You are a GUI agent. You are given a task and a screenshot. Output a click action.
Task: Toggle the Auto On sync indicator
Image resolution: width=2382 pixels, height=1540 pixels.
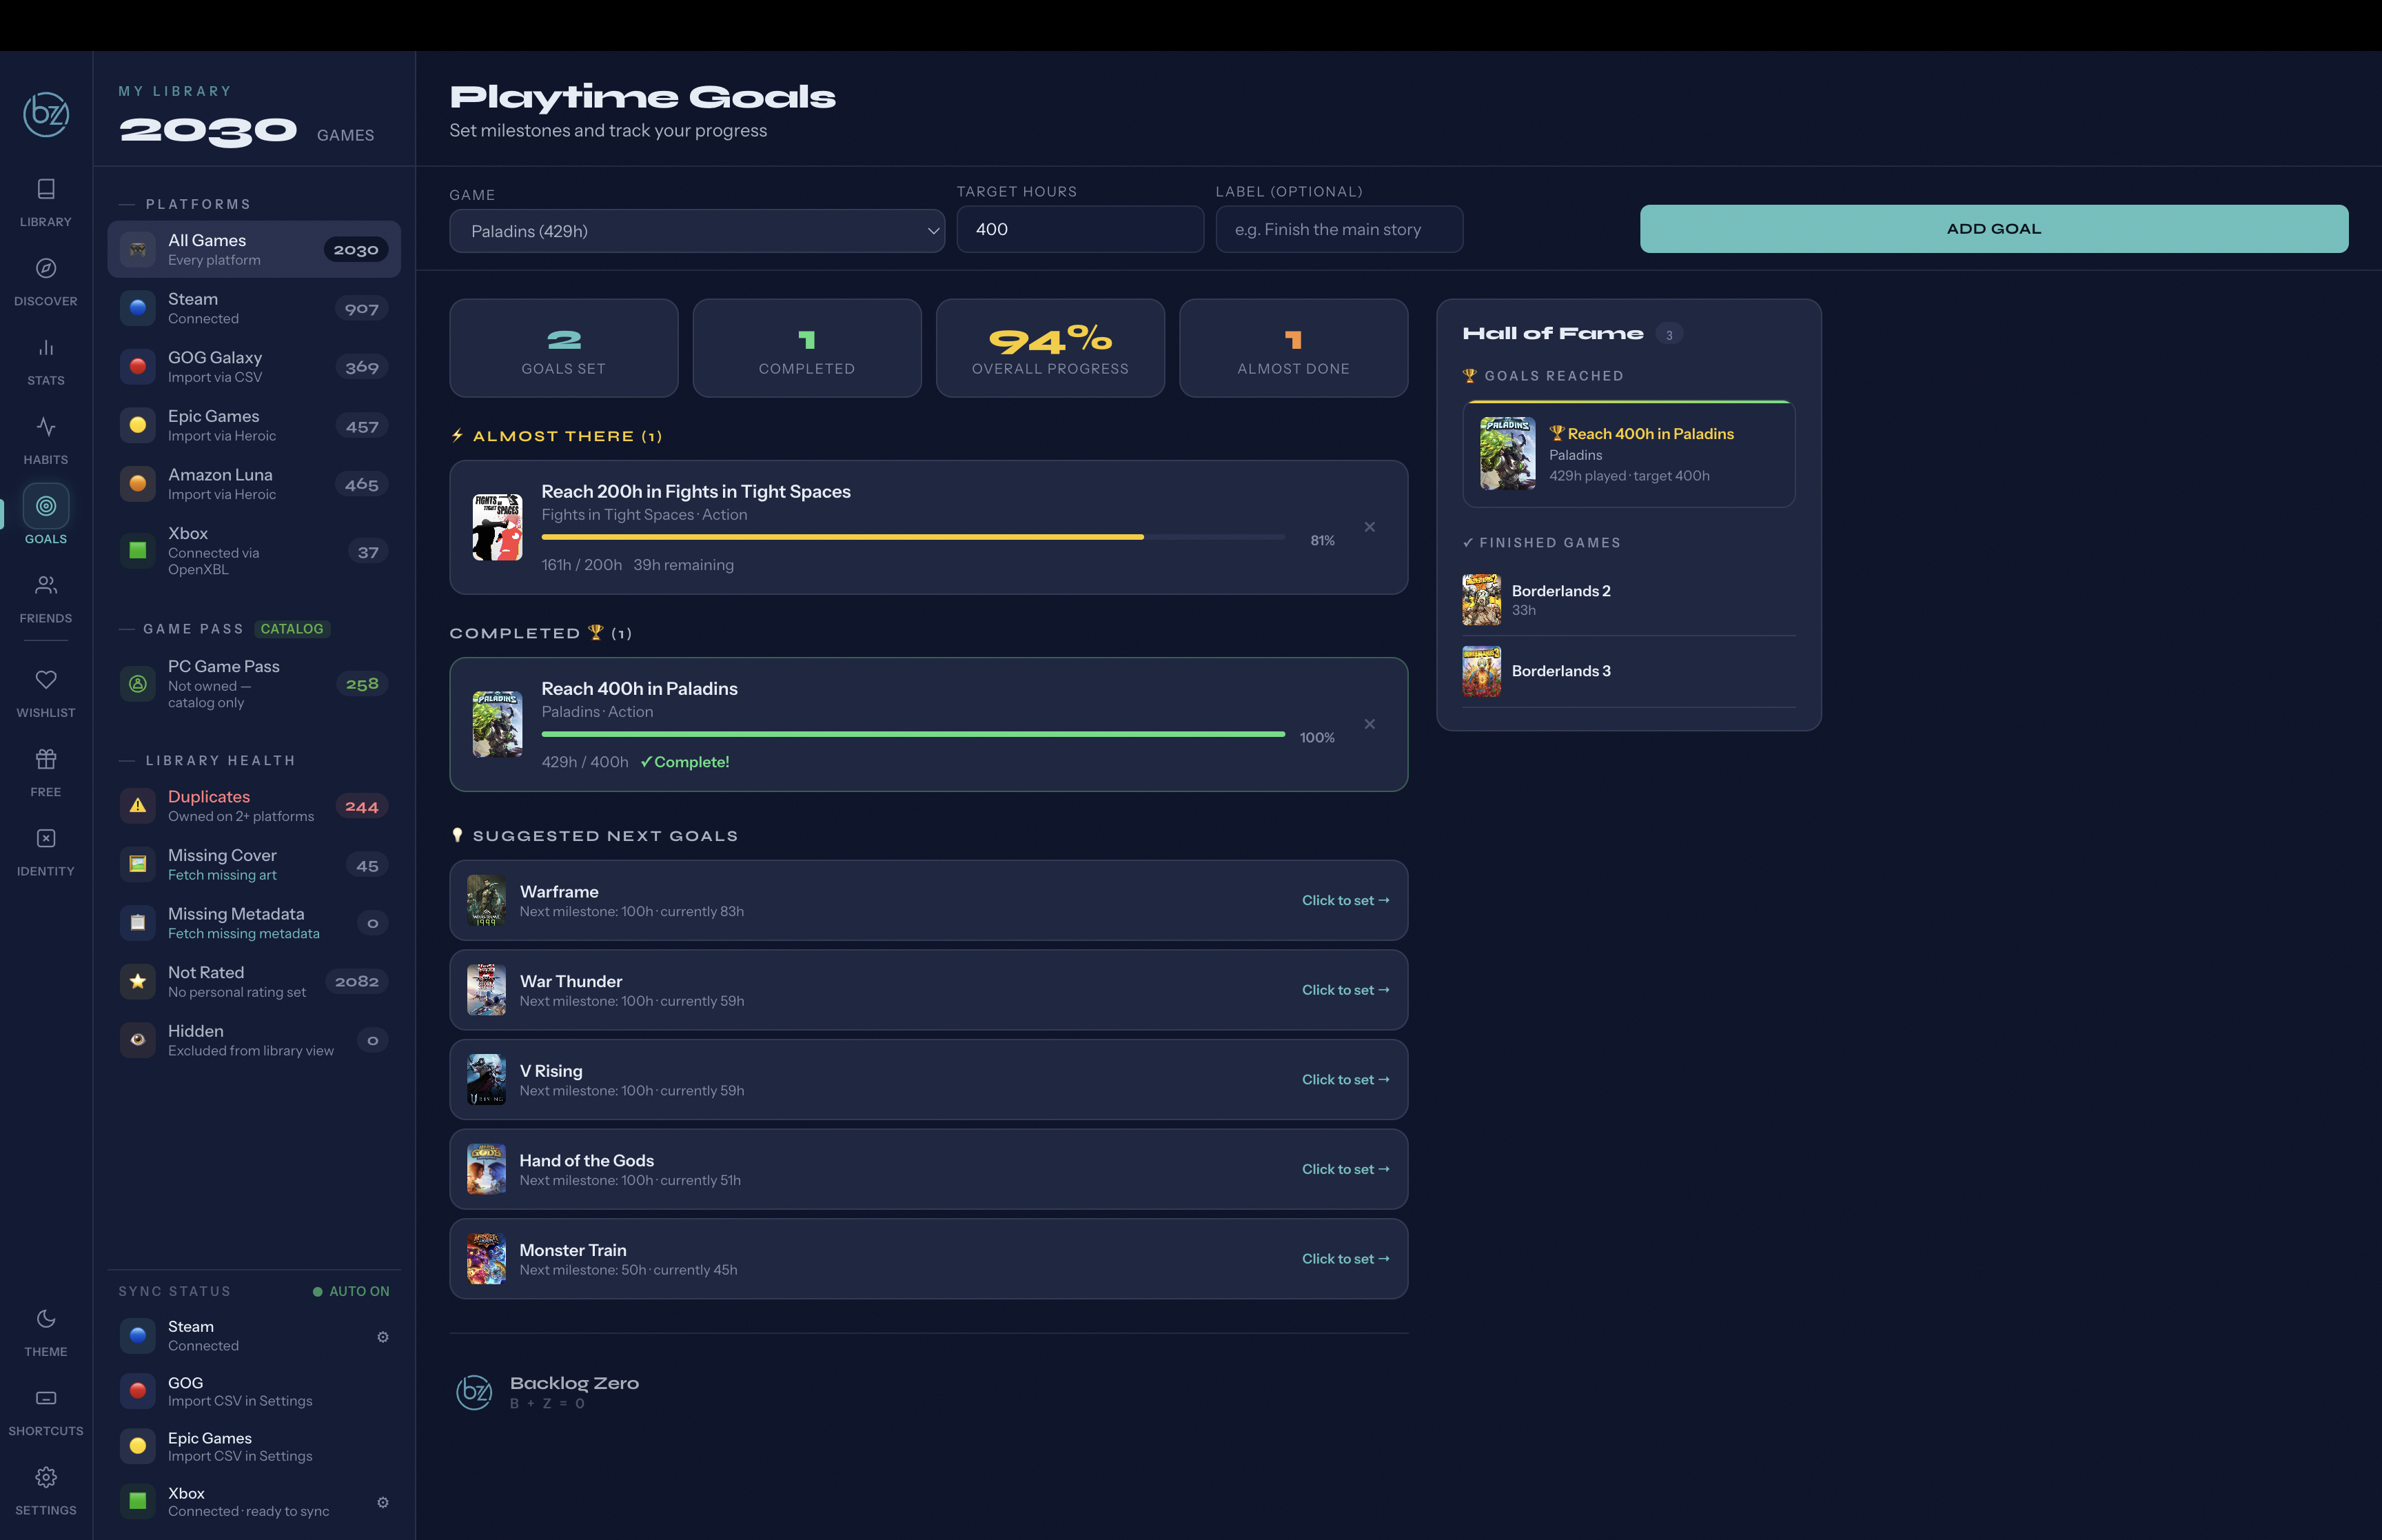point(351,1291)
